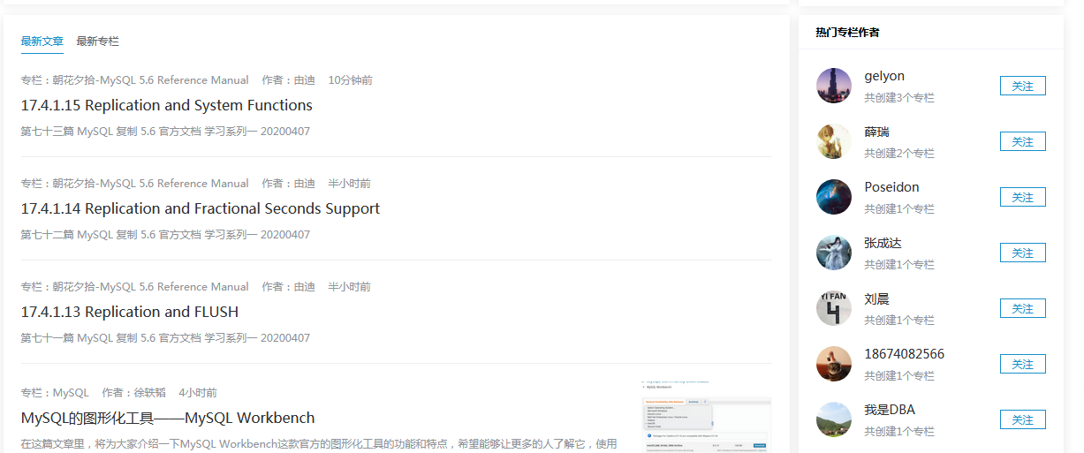Open the Poseidon author name
1084x453 pixels.
click(891, 187)
